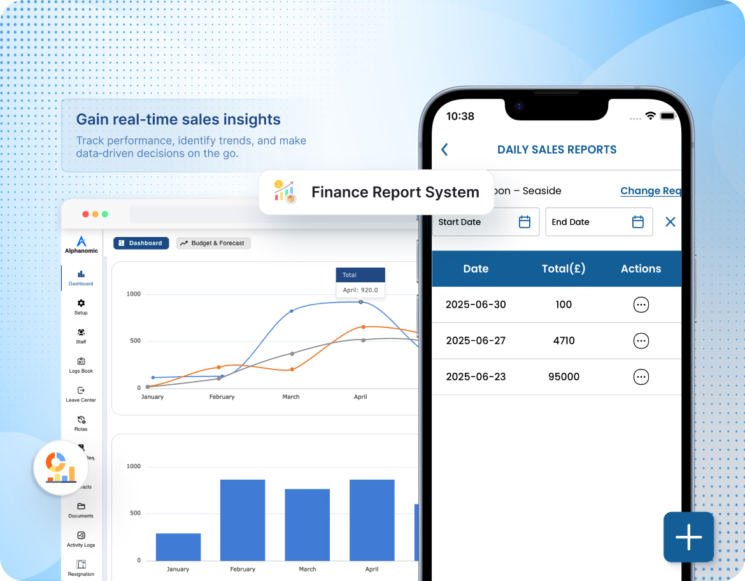This screenshot has width=745, height=581.
Task: Click the April bar in bar chart
Action: 372,520
